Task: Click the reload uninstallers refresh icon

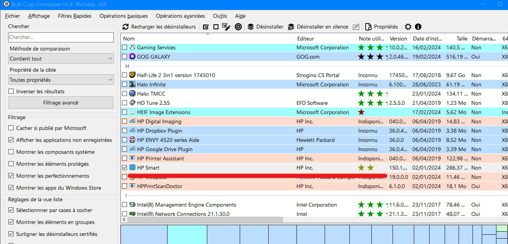Action: (125, 27)
